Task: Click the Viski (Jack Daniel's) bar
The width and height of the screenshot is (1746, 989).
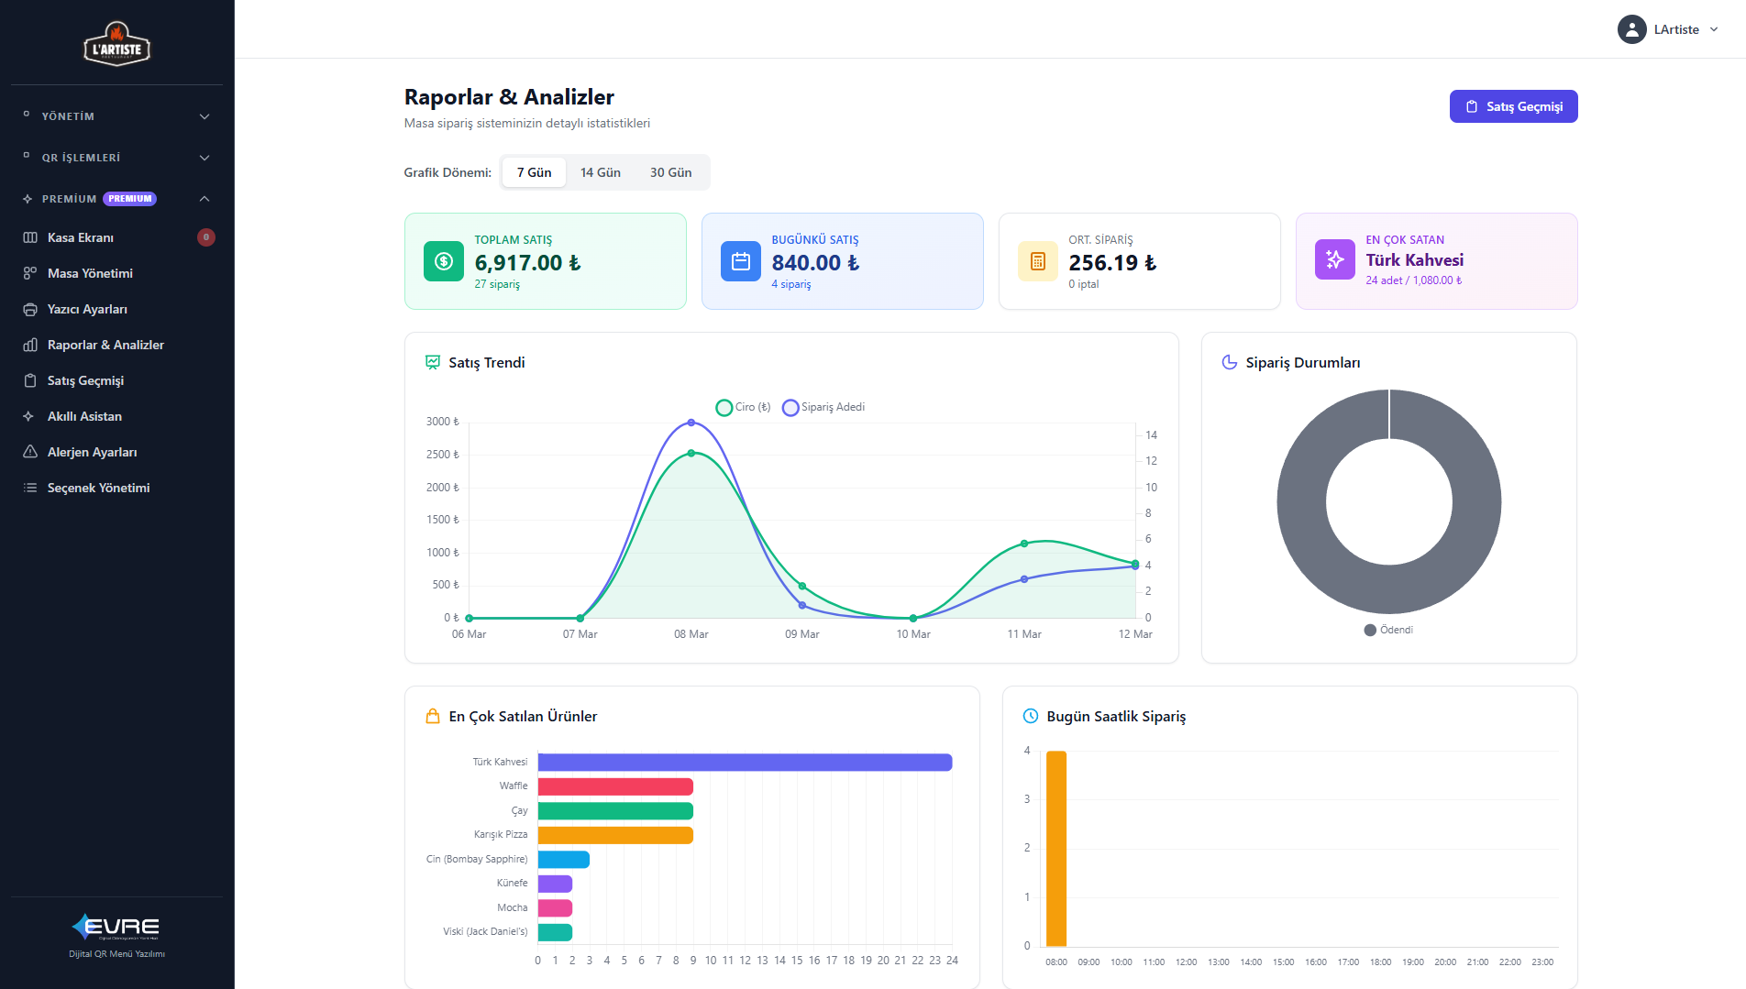Action: tap(555, 932)
